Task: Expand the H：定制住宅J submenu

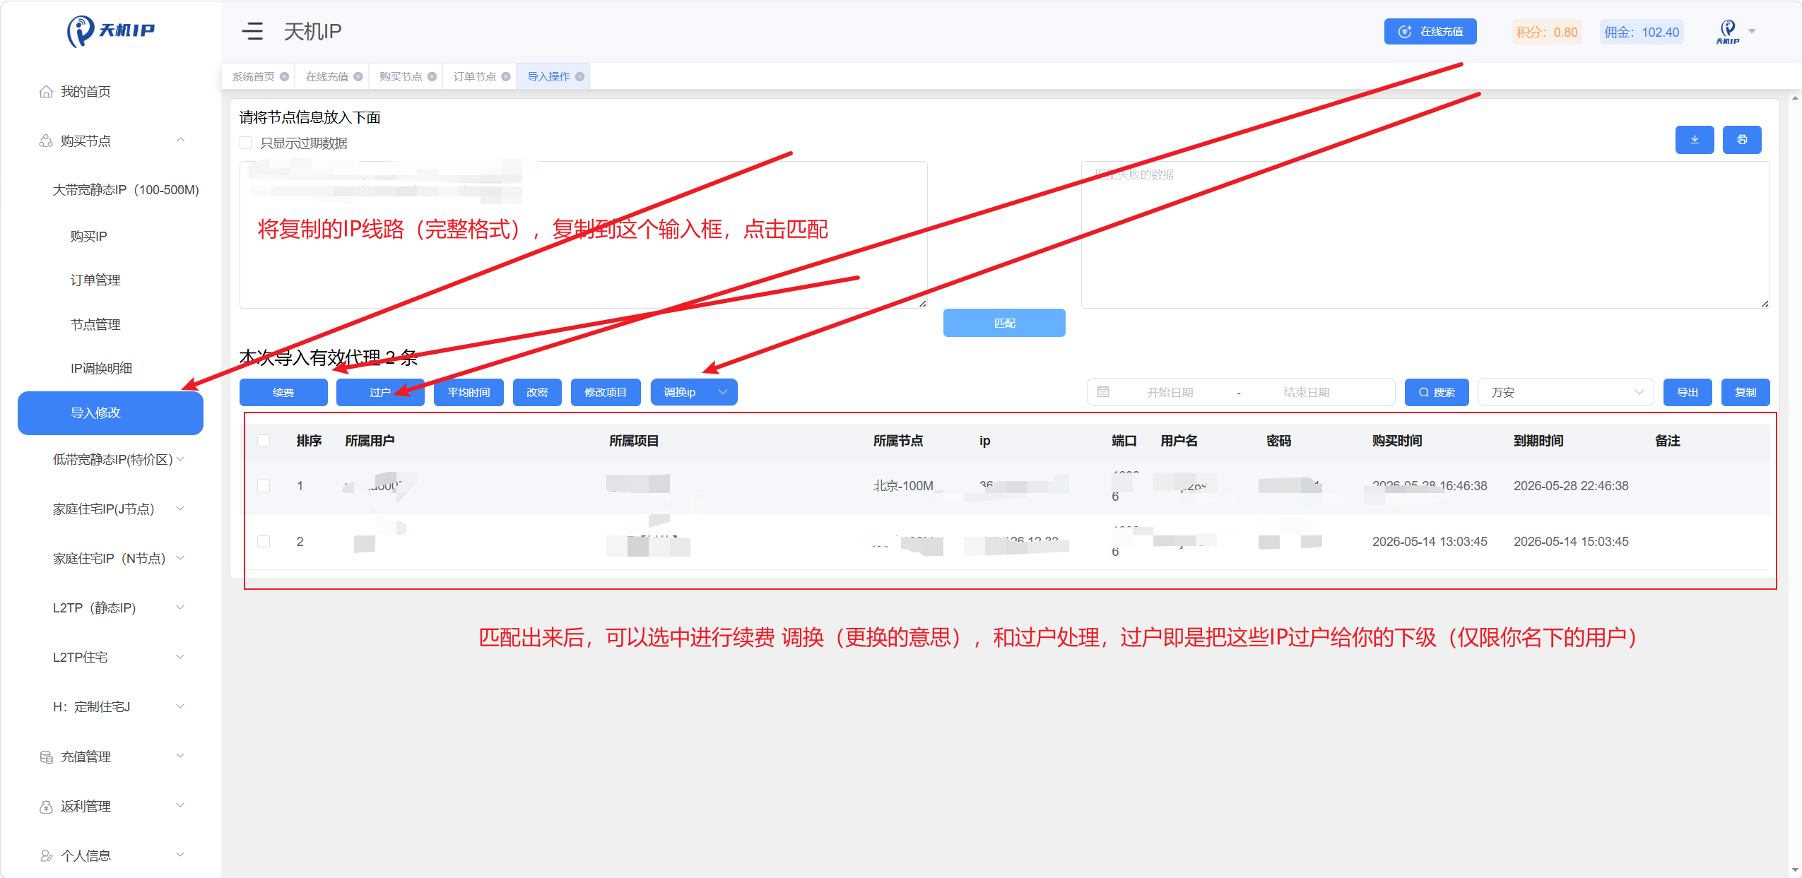Action: click(x=181, y=707)
